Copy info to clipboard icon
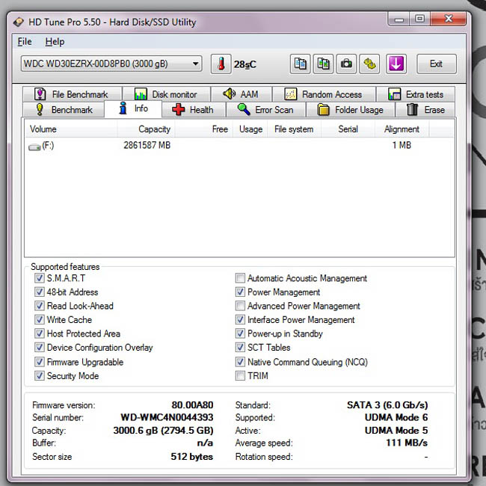This screenshot has height=486, width=486. coord(300,64)
